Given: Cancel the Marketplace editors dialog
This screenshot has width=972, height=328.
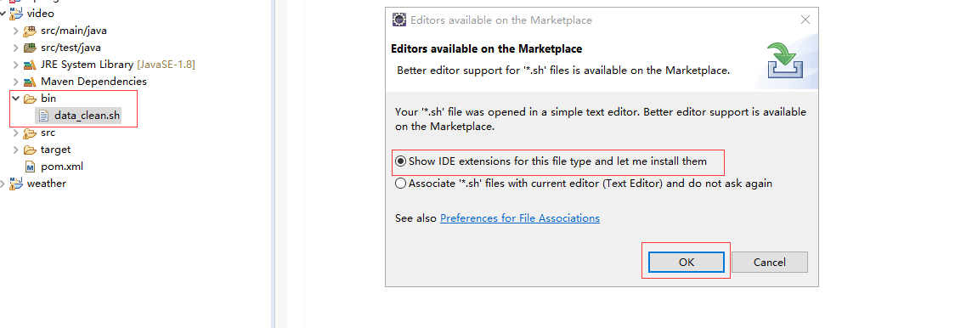Looking at the screenshot, I should (x=769, y=262).
